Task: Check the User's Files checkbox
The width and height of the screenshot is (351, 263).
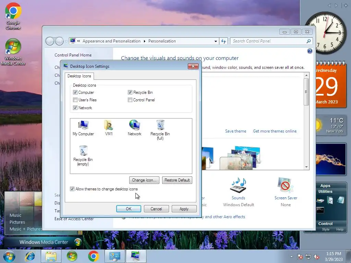Action: [x=75, y=100]
